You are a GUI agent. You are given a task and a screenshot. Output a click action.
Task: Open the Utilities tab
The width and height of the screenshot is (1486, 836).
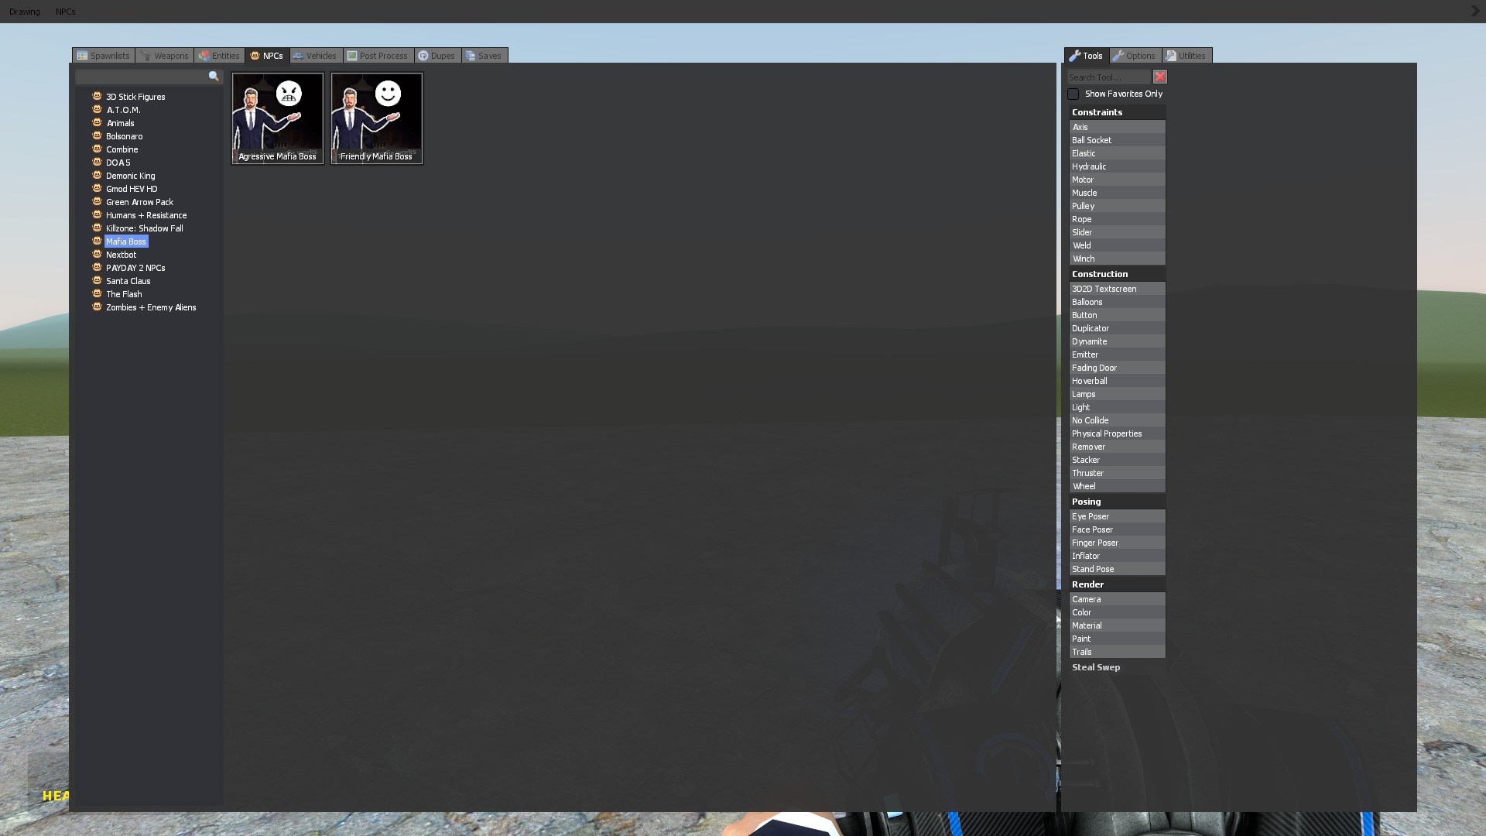click(x=1186, y=56)
